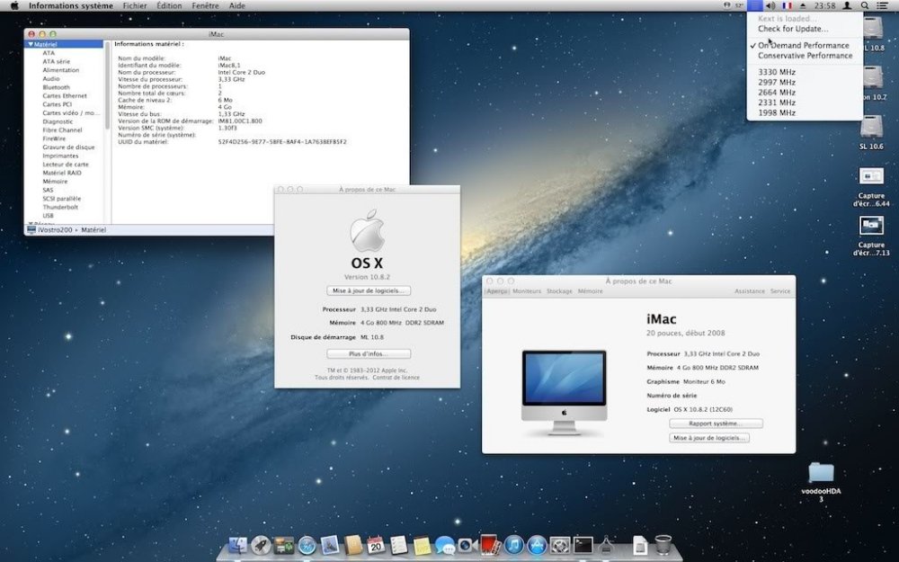Click the Rapport système button
This screenshot has width=899, height=562.
coord(716,424)
